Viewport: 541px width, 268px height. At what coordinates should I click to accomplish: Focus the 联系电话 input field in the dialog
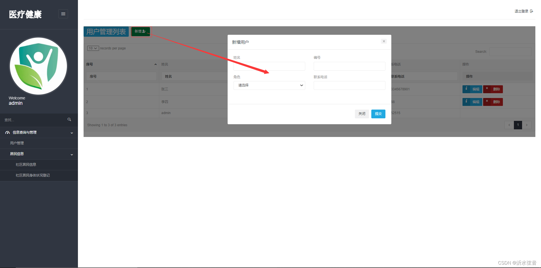click(x=350, y=85)
